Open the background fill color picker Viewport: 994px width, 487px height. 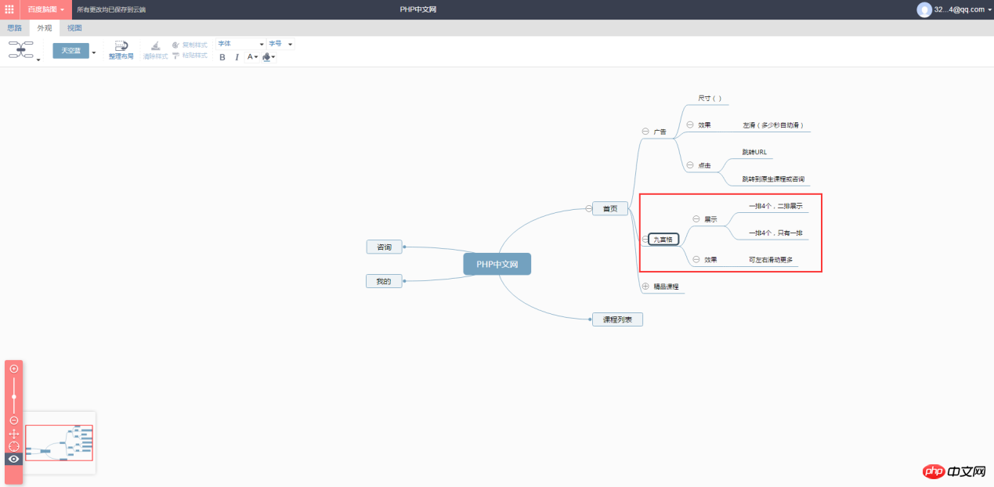[269, 57]
